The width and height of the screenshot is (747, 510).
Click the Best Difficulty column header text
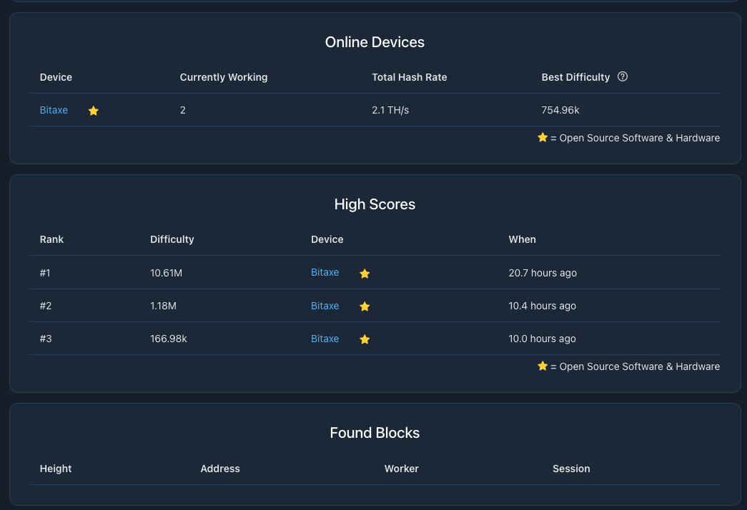point(575,77)
